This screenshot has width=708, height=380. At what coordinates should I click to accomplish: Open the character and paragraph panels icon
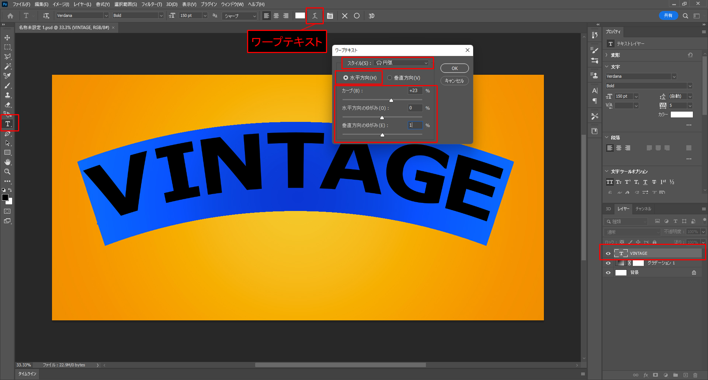pos(330,16)
